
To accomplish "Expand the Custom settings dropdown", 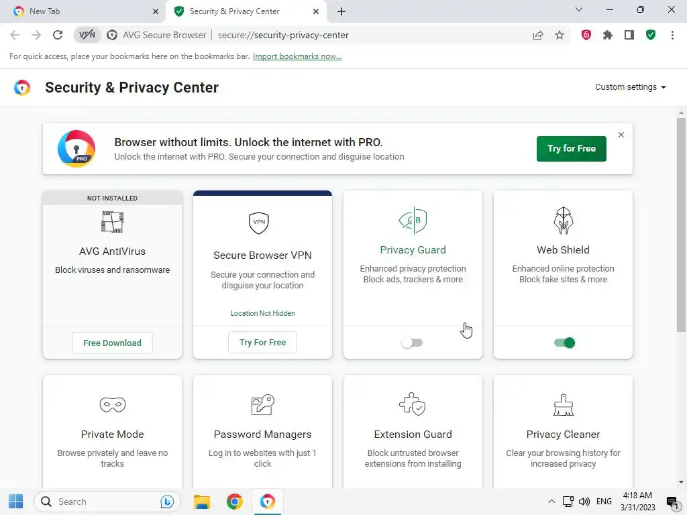I will click(x=630, y=87).
